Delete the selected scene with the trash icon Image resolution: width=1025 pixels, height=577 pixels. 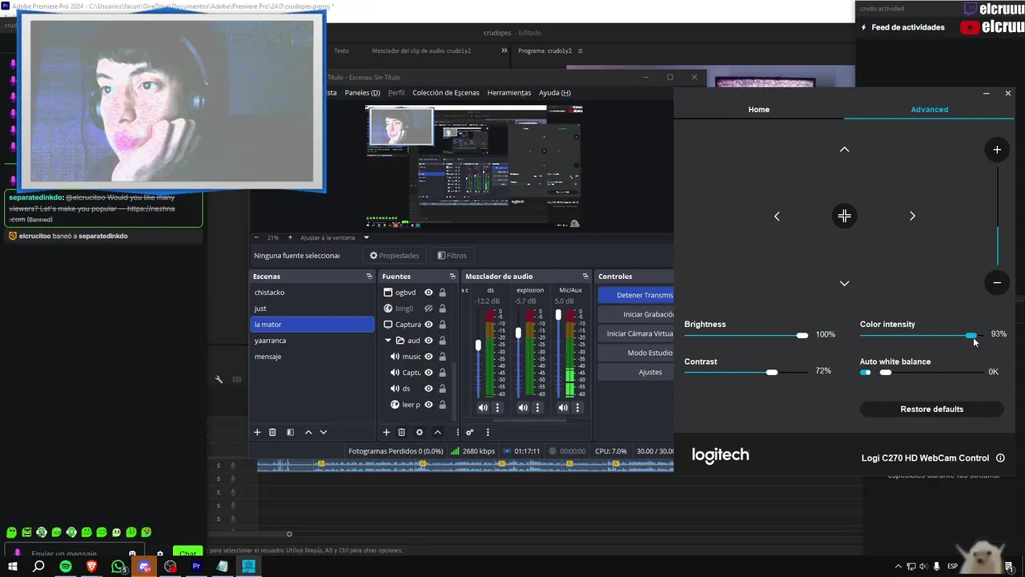[x=272, y=432]
